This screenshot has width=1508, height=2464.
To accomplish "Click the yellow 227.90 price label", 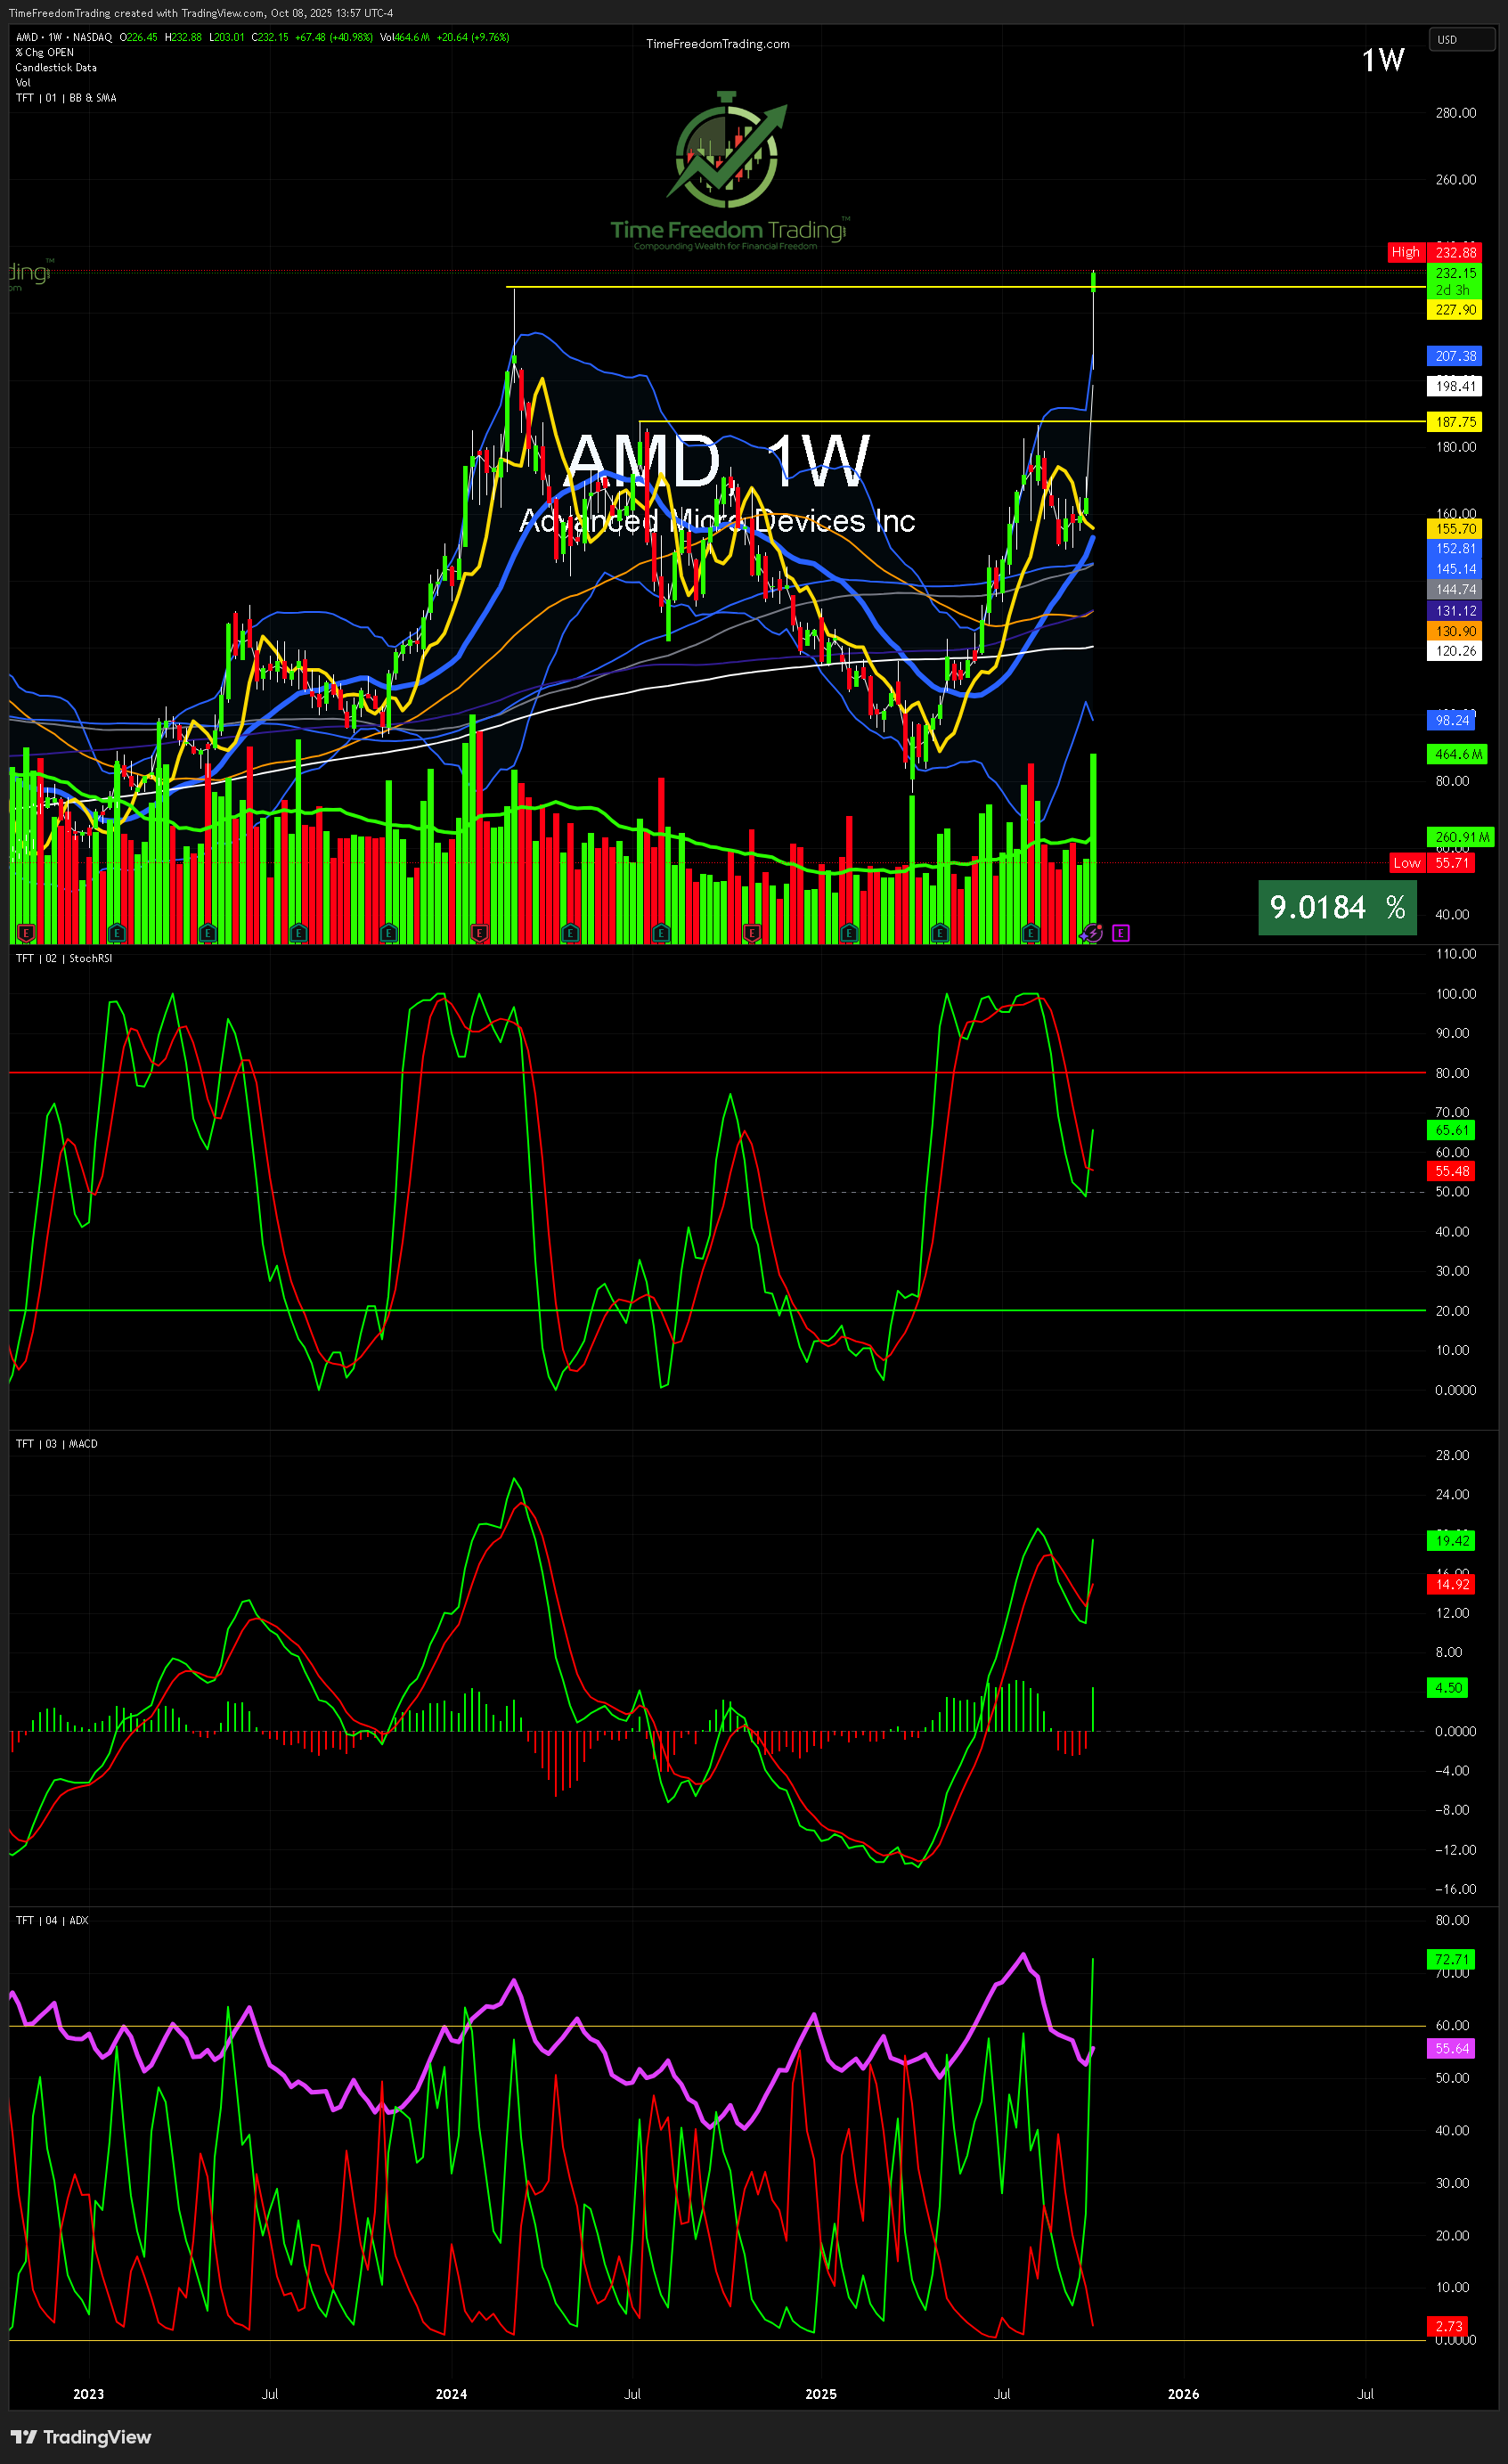I will coord(1455,310).
